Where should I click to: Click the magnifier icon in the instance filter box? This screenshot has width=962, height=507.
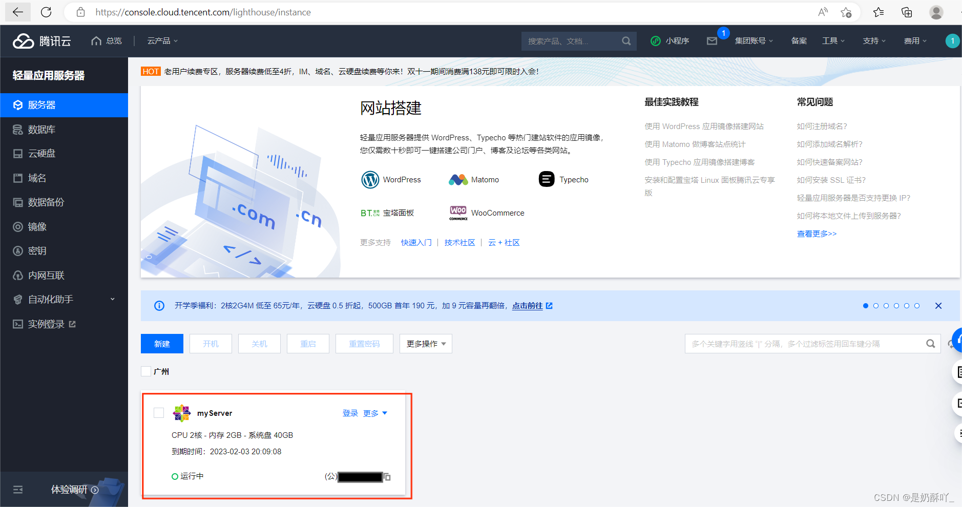[930, 344]
